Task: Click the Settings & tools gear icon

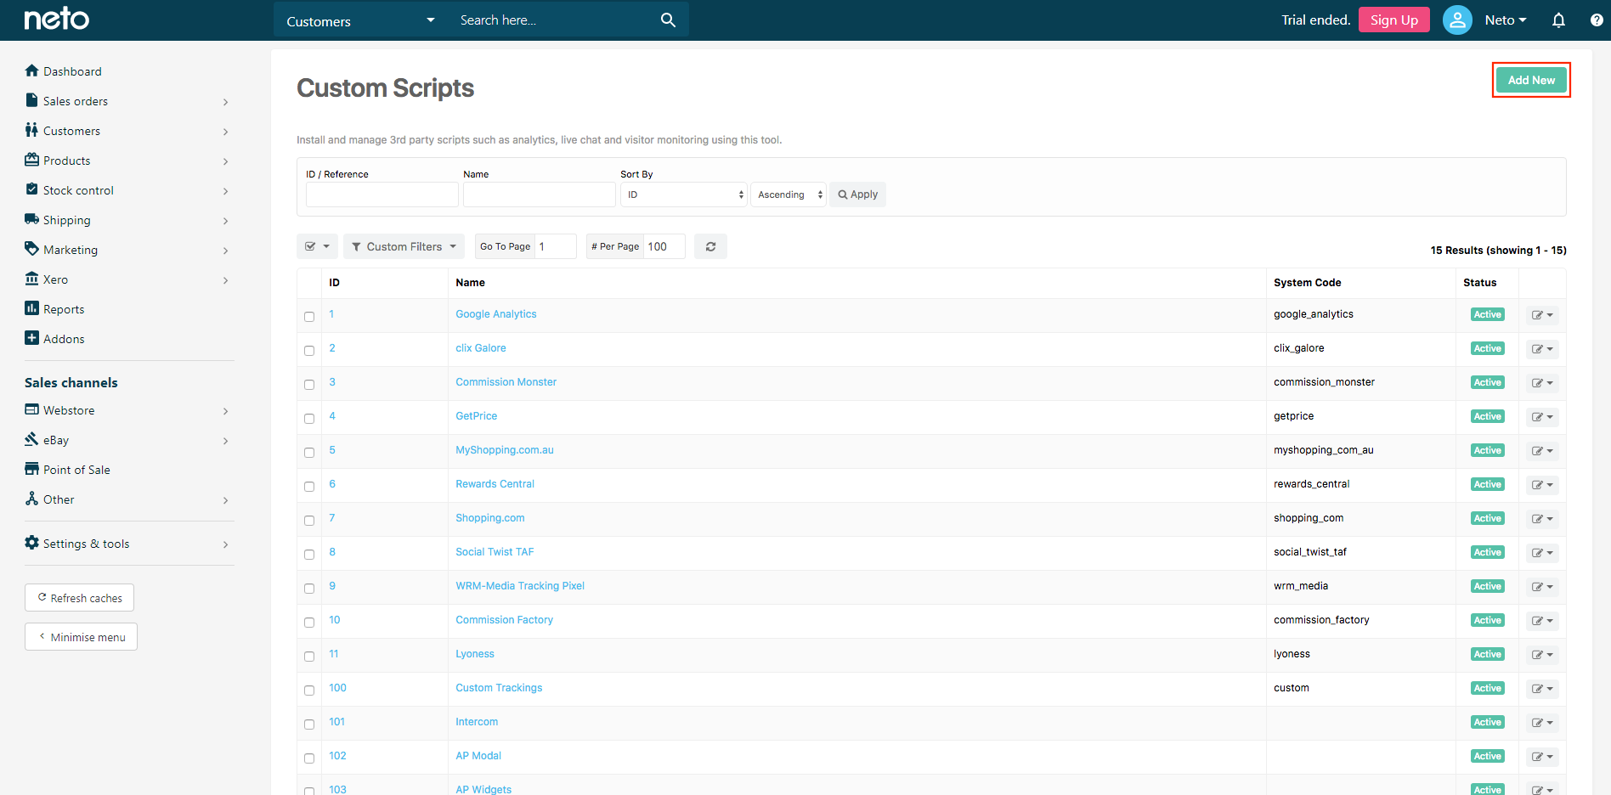Action: (31, 543)
